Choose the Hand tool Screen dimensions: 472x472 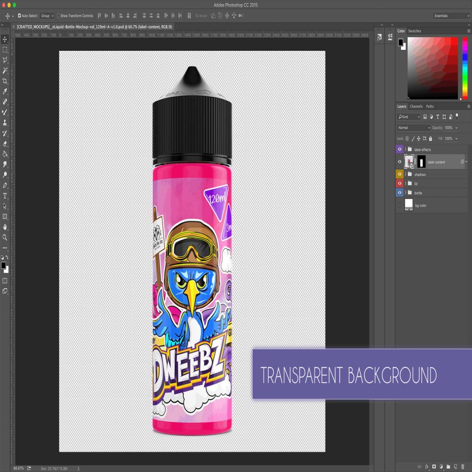(x=5, y=227)
